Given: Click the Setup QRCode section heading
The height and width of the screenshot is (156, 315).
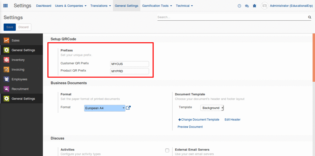Looking at the screenshot, I should (64, 39).
